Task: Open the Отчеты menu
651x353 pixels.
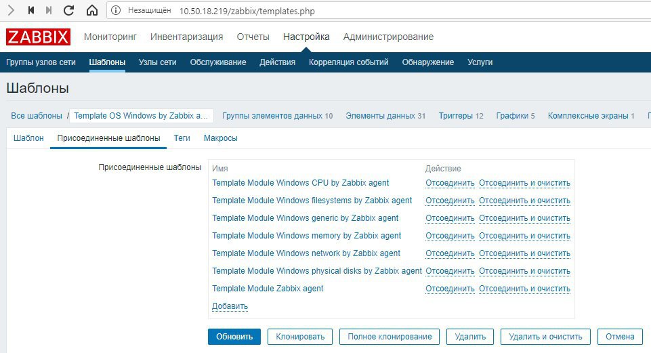Action: click(x=253, y=37)
